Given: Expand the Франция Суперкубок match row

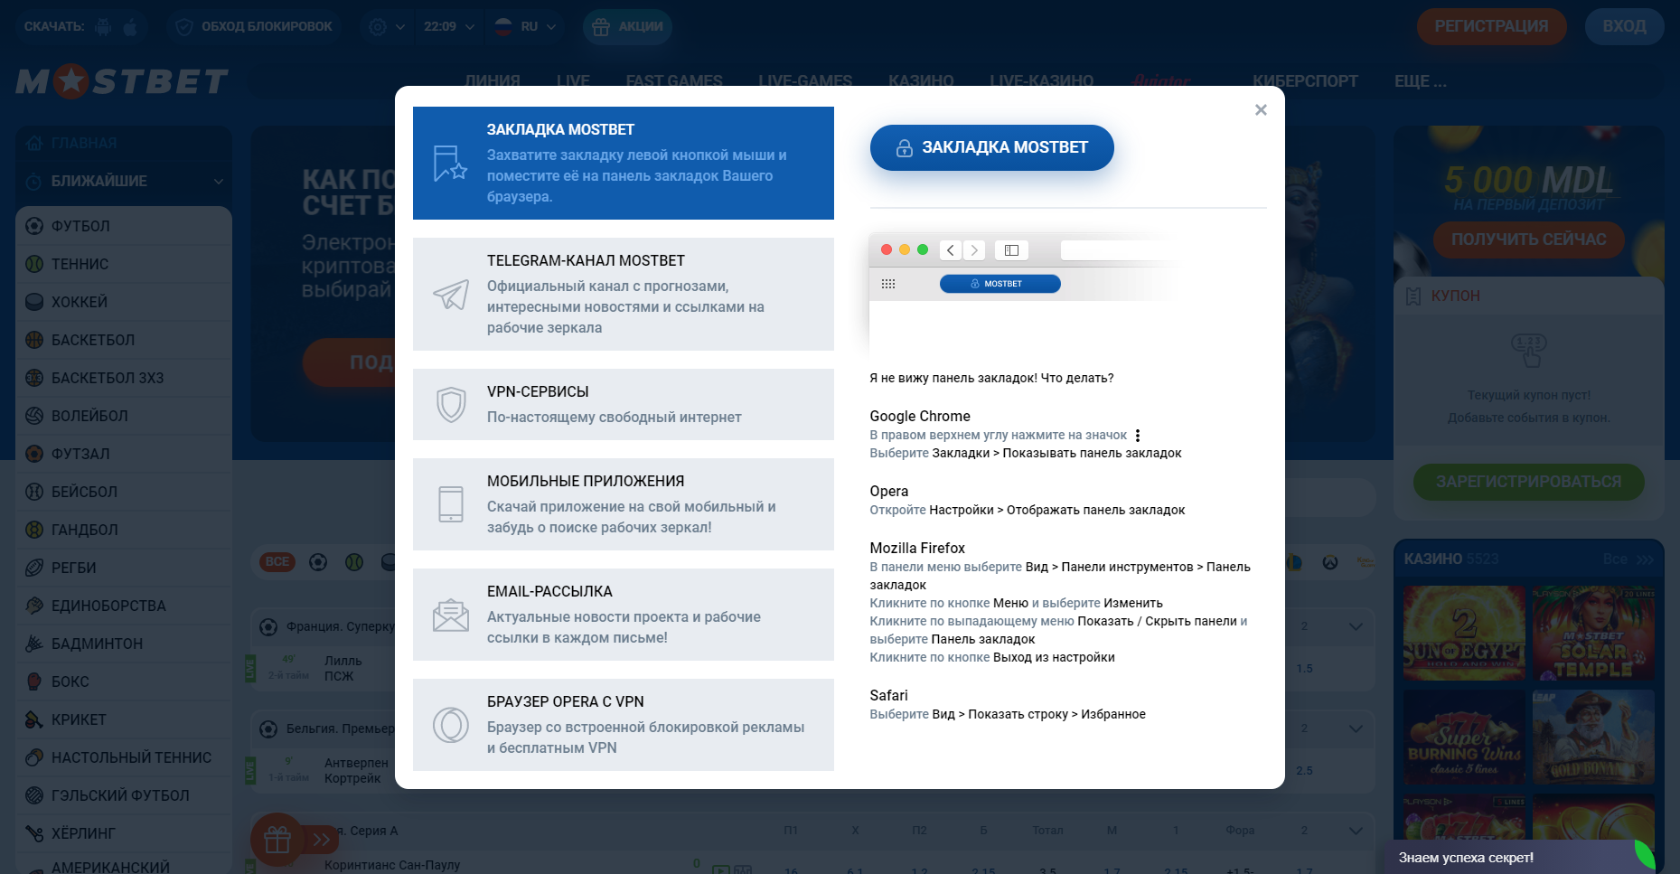Looking at the screenshot, I should (1356, 626).
